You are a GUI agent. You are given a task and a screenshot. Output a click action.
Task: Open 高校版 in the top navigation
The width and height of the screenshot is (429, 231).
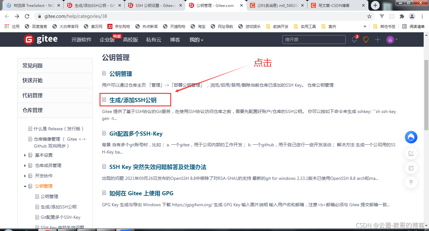click(x=130, y=40)
